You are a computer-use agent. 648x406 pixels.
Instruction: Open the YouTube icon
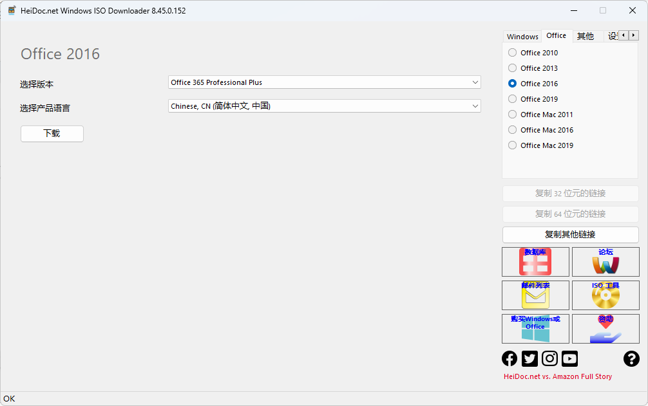tap(569, 358)
